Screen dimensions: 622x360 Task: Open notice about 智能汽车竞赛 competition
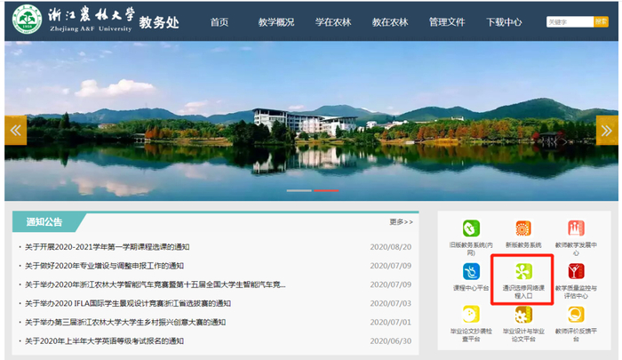point(155,284)
